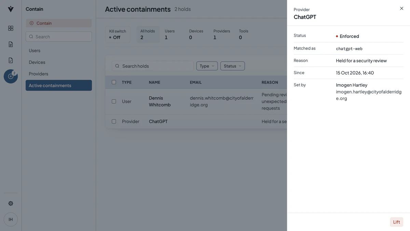Open the Type filter dropdown

207,66
